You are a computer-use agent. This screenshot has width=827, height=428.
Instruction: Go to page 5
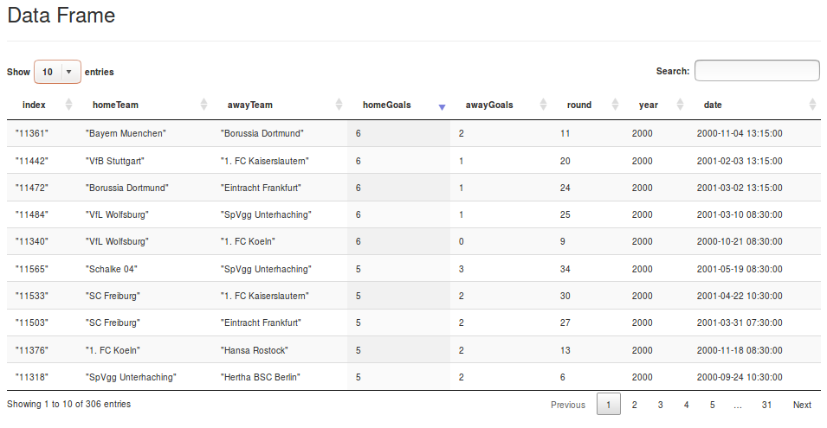tap(712, 405)
